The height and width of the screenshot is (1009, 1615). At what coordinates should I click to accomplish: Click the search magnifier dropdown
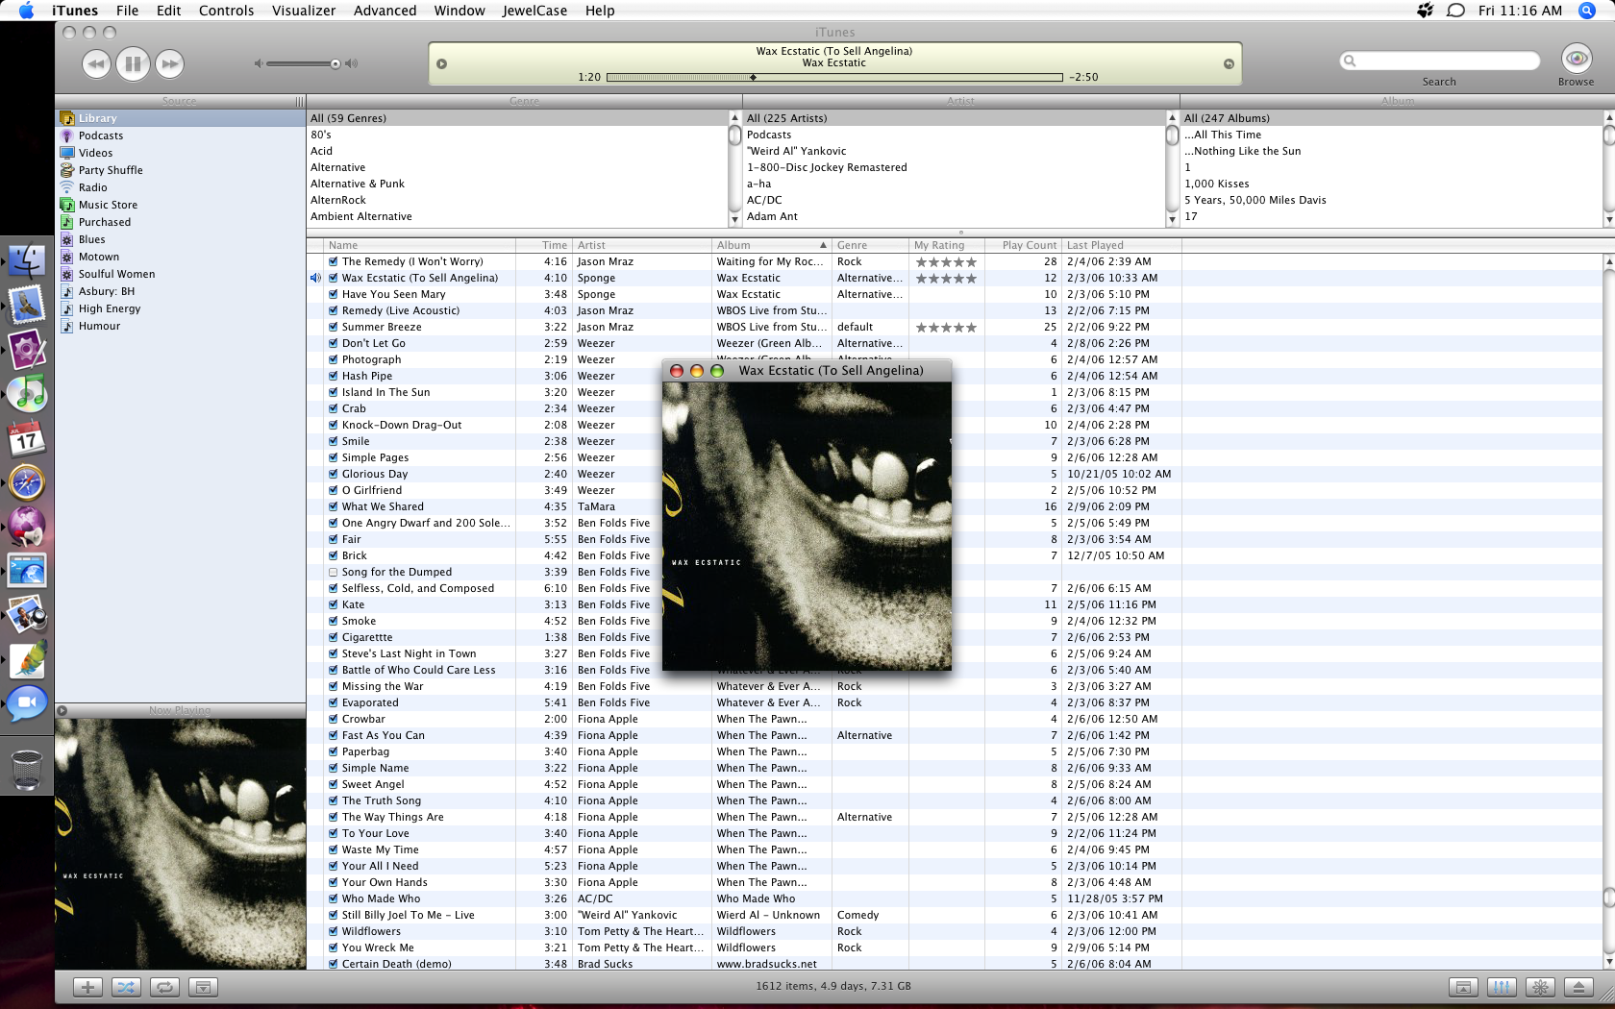tap(1351, 61)
